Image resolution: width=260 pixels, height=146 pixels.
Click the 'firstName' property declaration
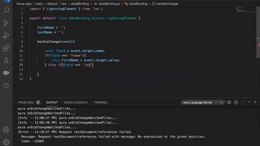[x=45, y=28]
